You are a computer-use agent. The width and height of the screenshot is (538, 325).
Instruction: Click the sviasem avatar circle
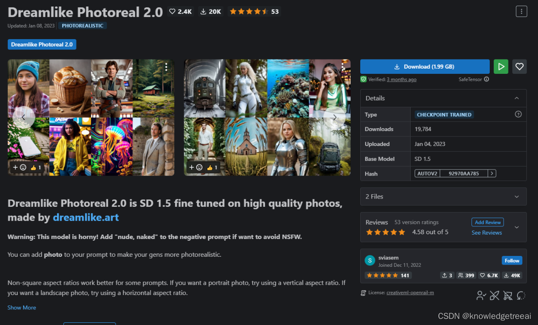[370, 261]
